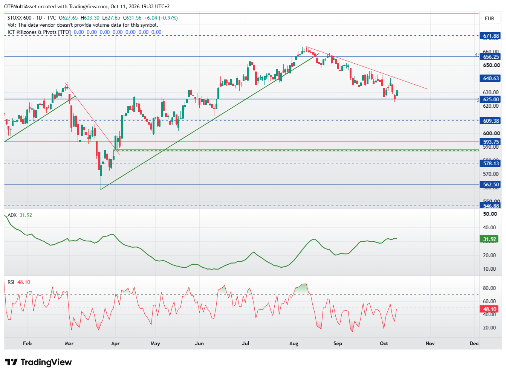Click the green ADX 31.92 value badge
This screenshot has height=375, width=506.
point(489,239)
